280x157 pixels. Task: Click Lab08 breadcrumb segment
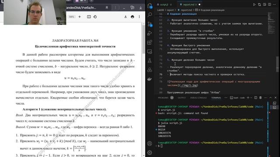pyautogui.click(x=161, y=10)
